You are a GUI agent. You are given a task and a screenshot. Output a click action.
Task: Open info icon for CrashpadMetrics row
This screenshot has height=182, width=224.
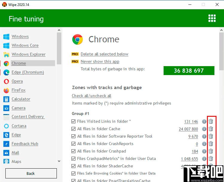pos(204,159)
